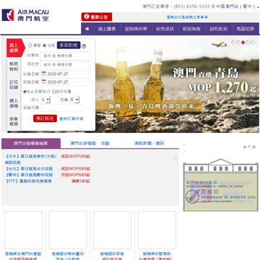Click the 多目的地 multi-city button
Screen dimensions: 260x260
coord(69,45)
